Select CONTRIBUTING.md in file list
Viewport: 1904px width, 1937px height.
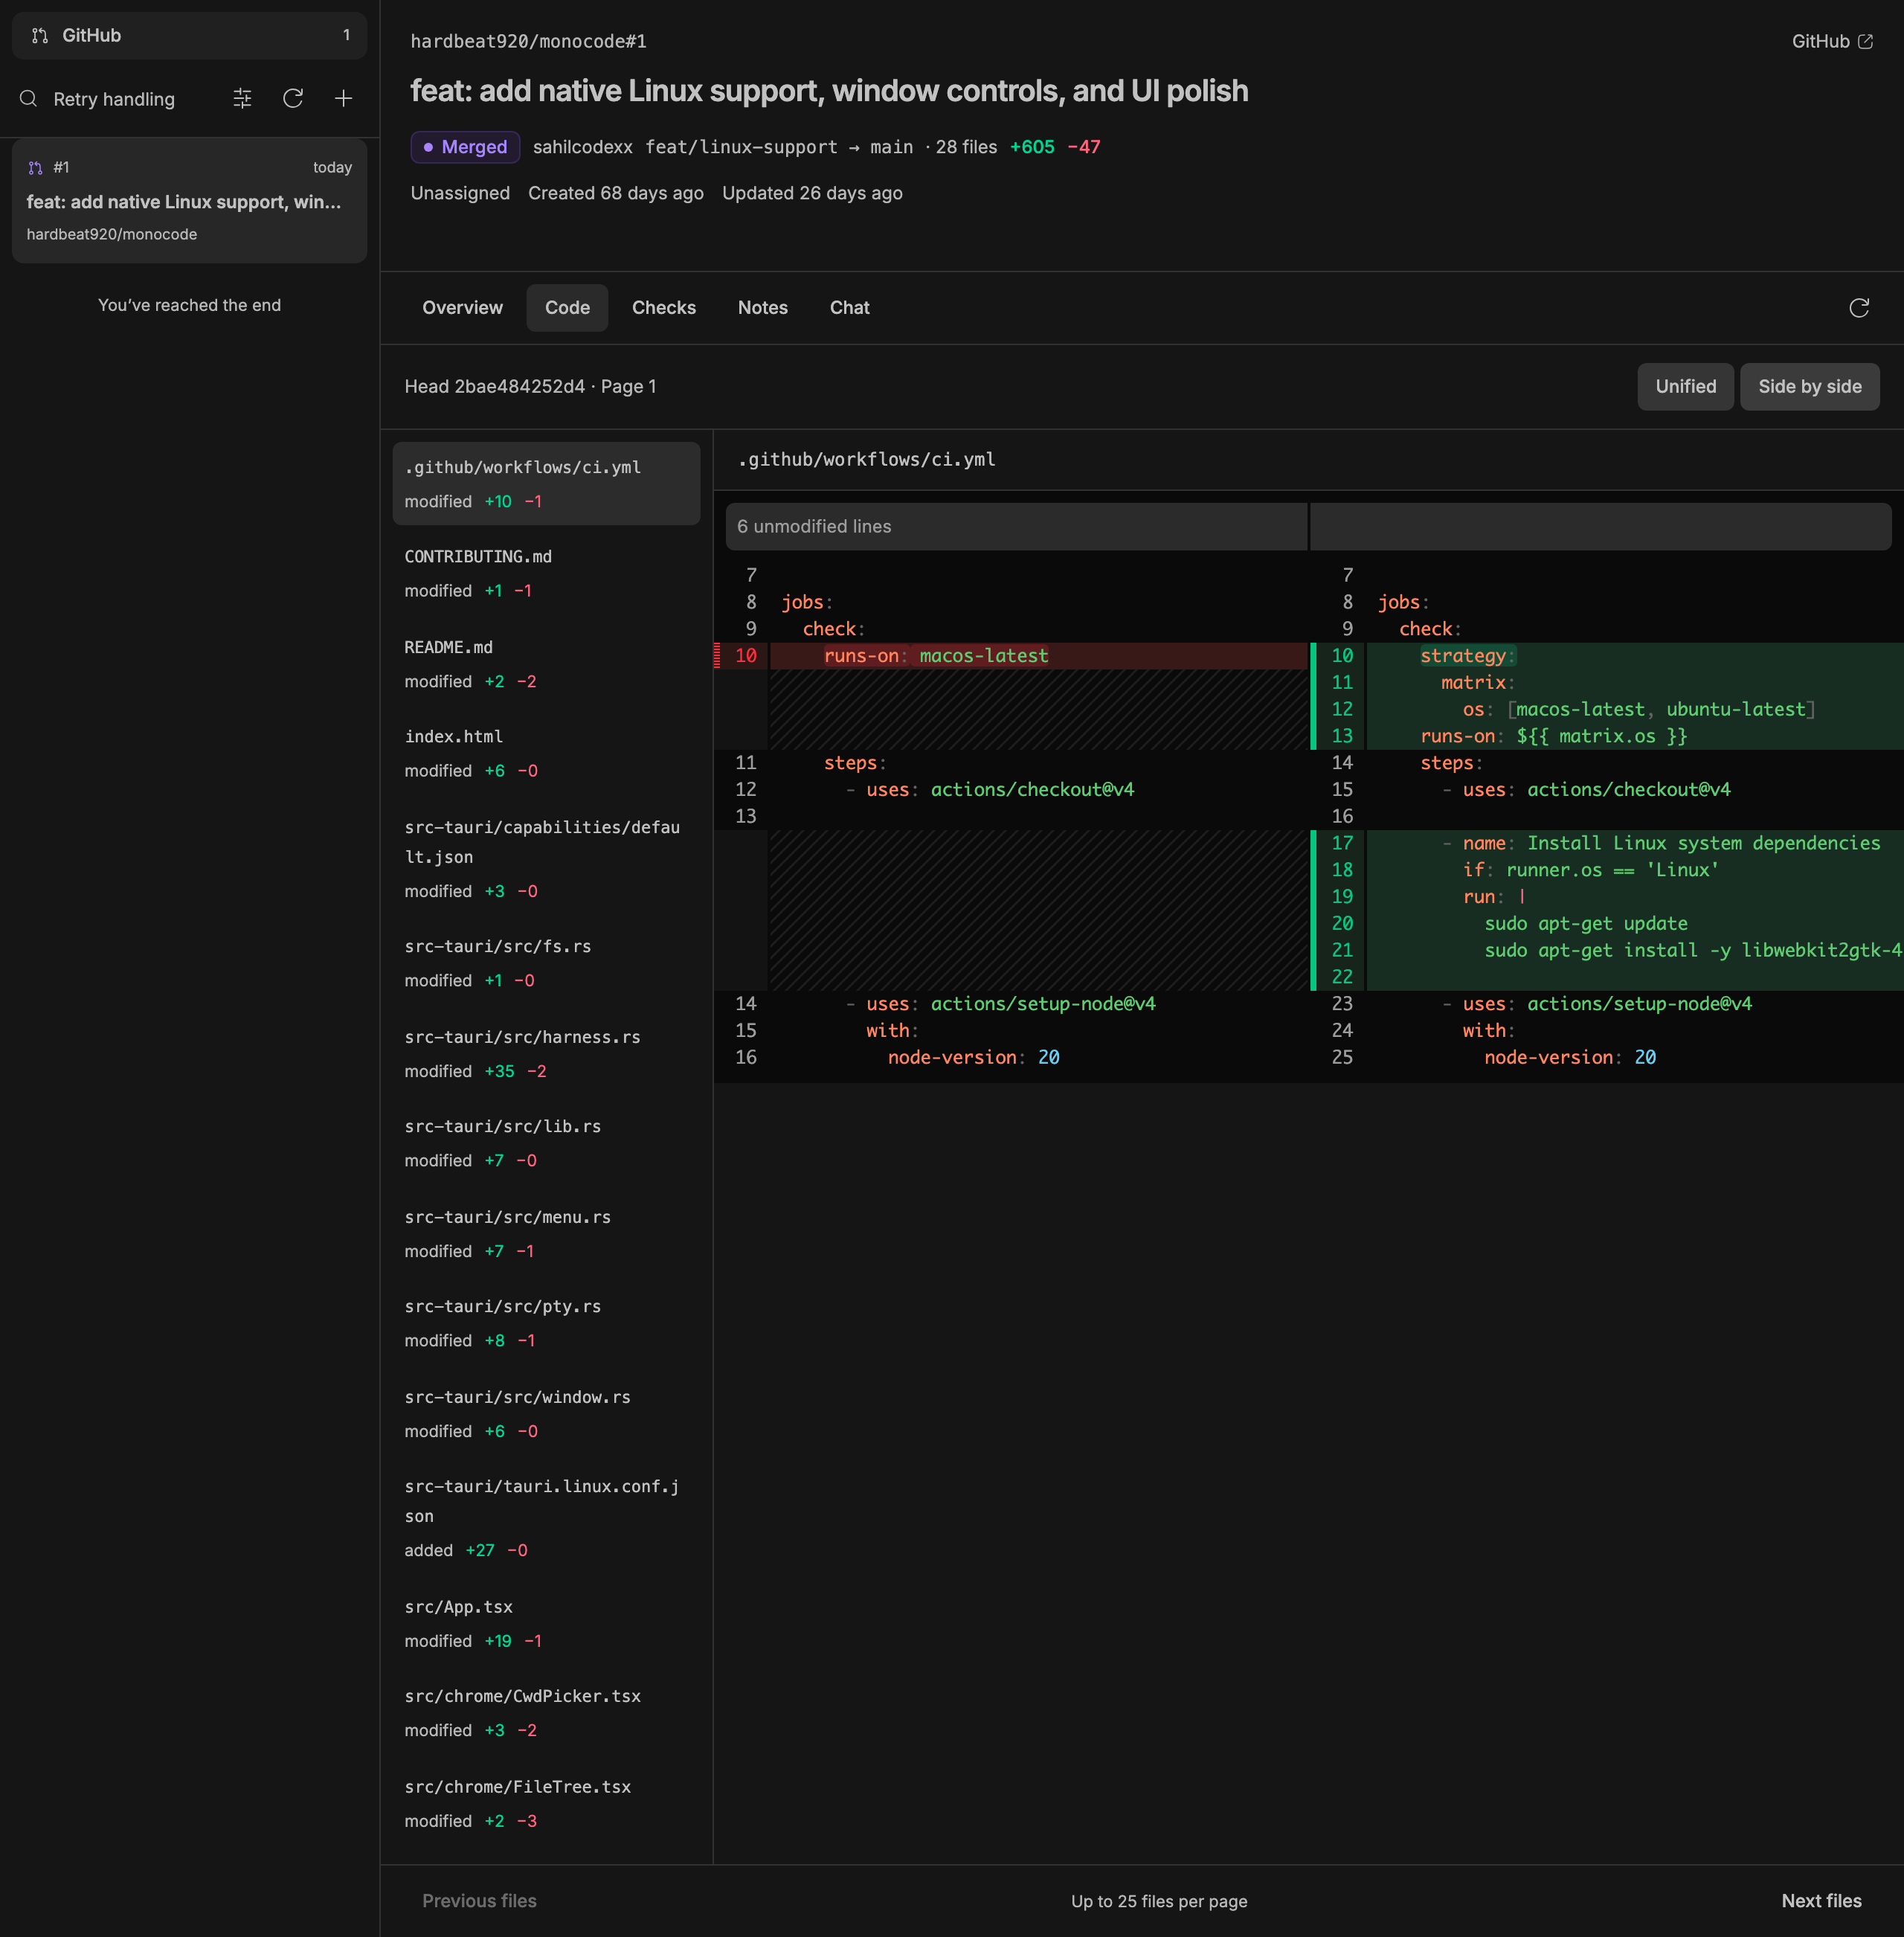pos(546,573)
